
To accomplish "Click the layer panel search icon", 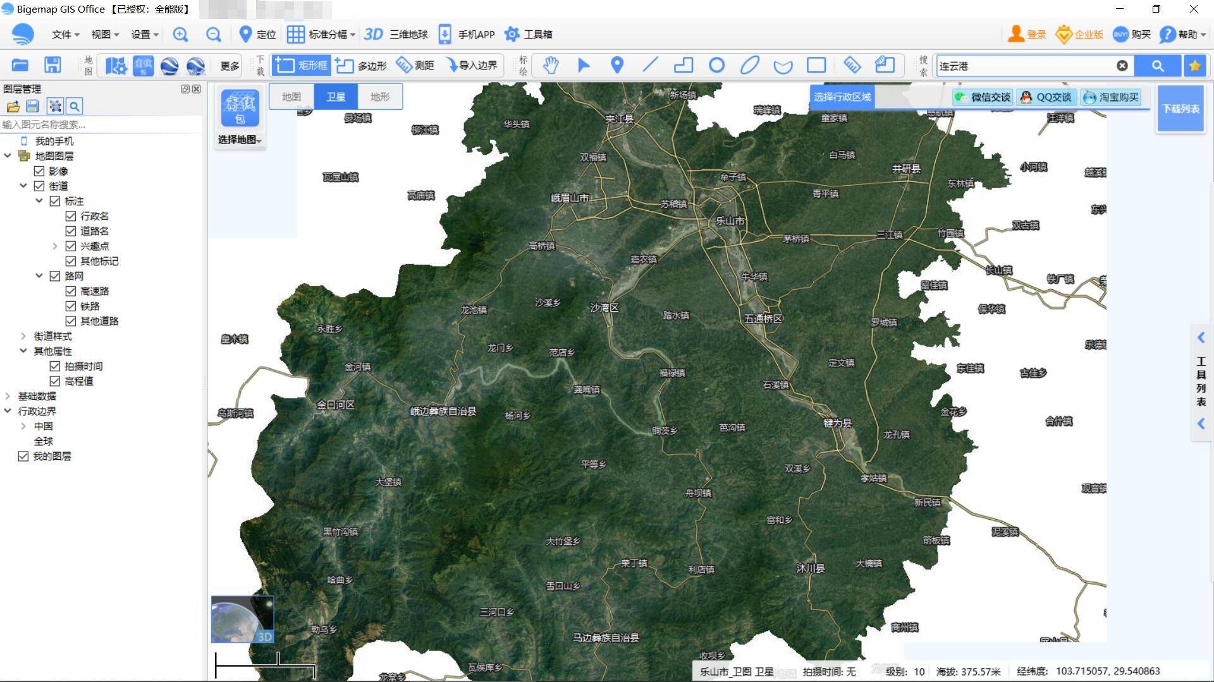I will (75, 106).
